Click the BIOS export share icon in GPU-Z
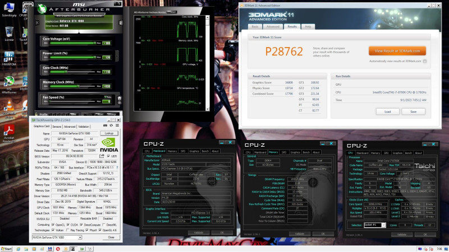Viewport: 449px width, 252px height. coord(102,156)
